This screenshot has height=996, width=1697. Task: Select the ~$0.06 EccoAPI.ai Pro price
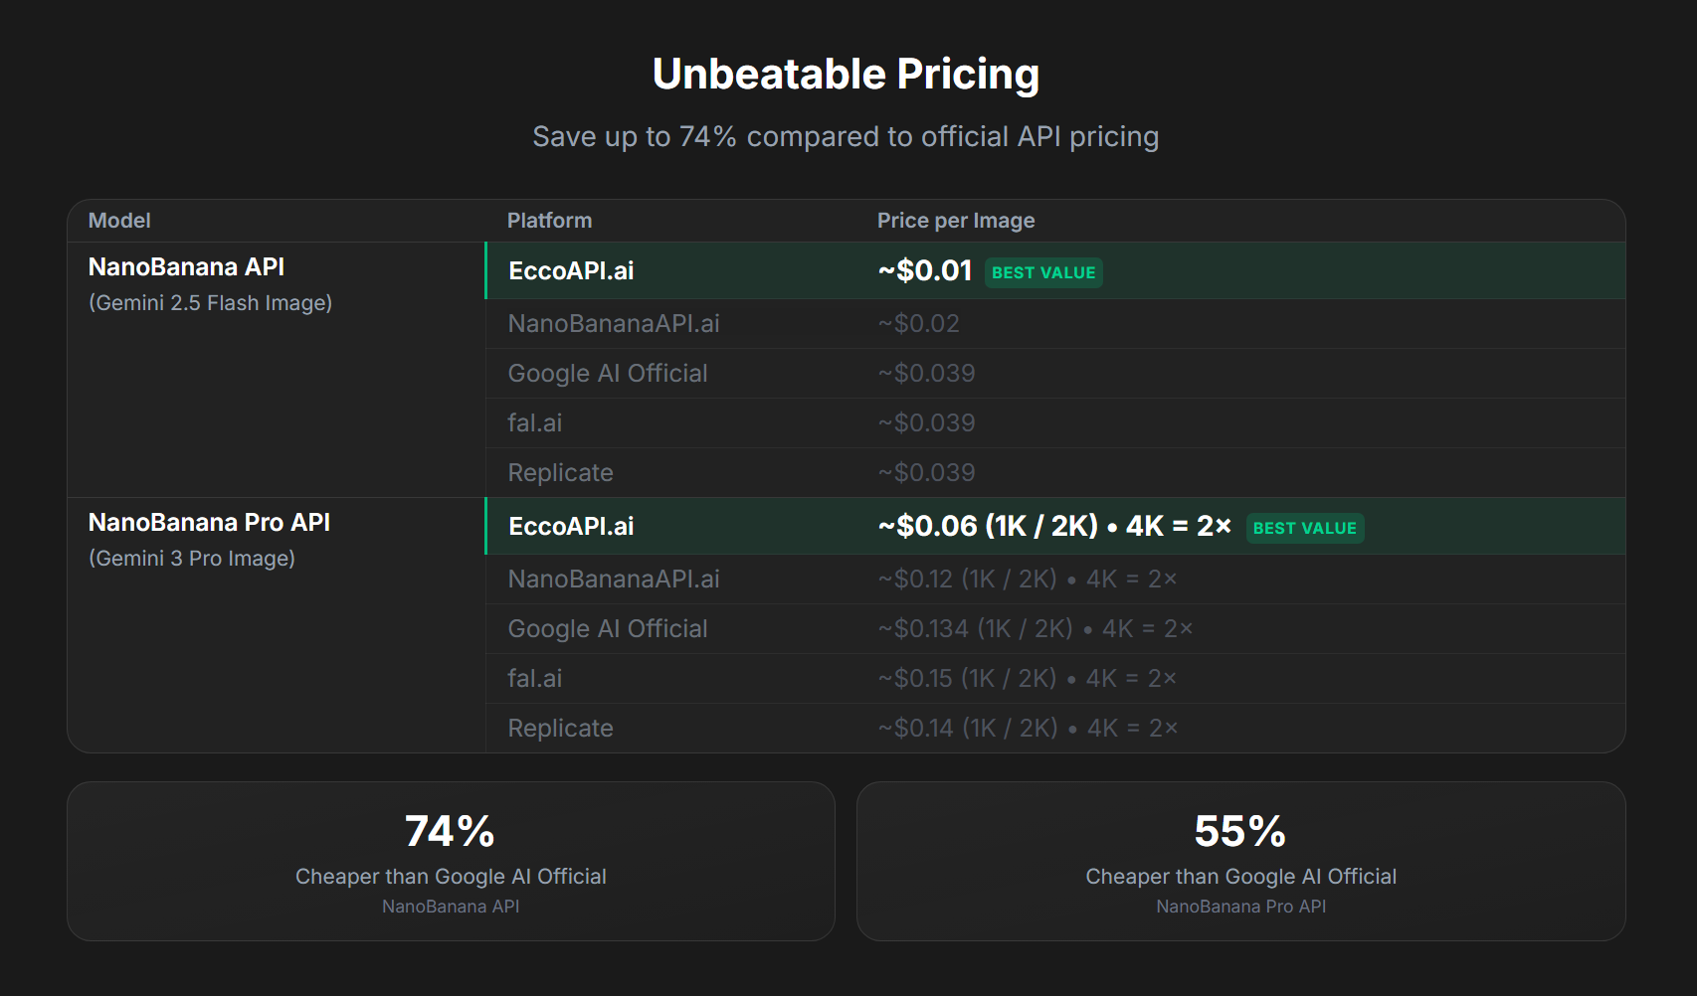[x=1053, y=527]
